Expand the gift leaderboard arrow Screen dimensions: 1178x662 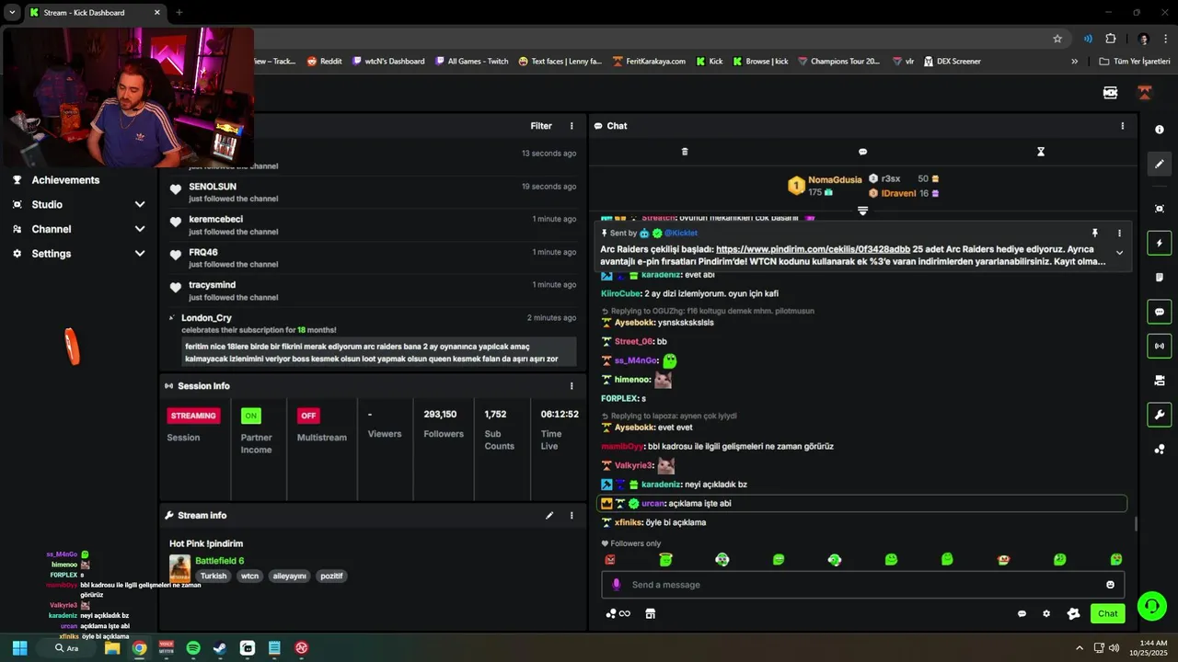pyautogui.click(x=862, y=211)
